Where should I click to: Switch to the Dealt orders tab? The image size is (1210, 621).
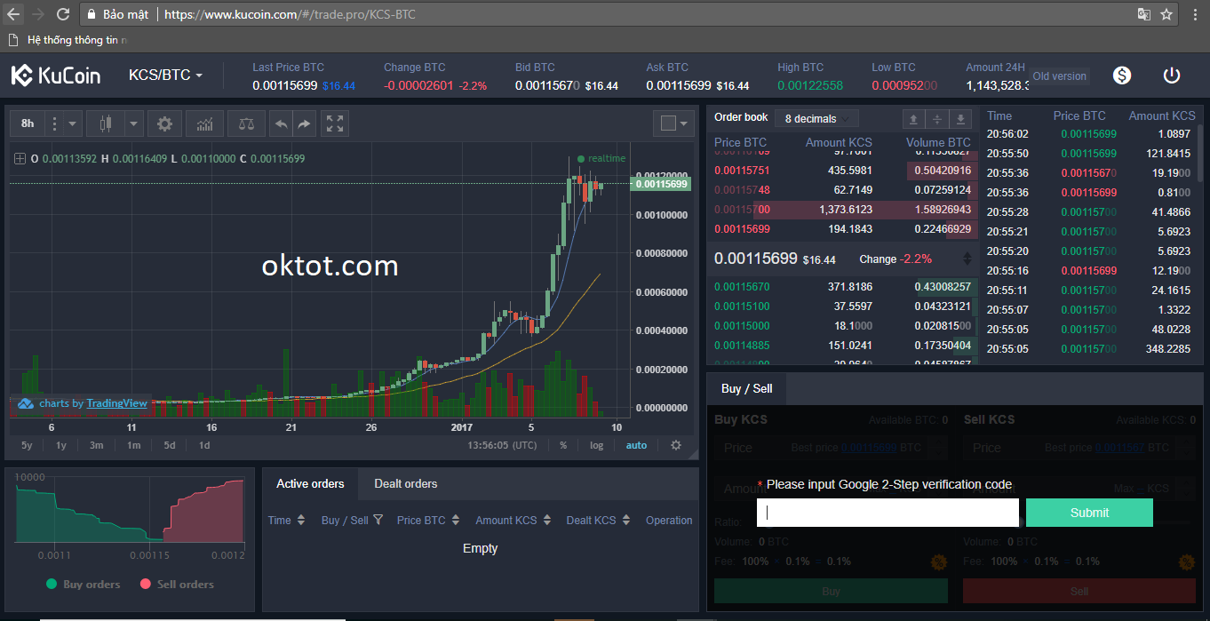tap(405, 483)
